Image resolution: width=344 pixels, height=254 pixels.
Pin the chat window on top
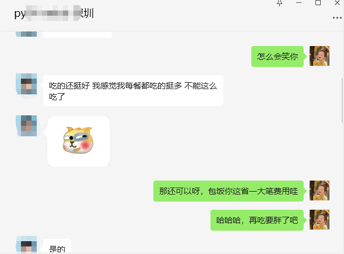click(279, 3)
